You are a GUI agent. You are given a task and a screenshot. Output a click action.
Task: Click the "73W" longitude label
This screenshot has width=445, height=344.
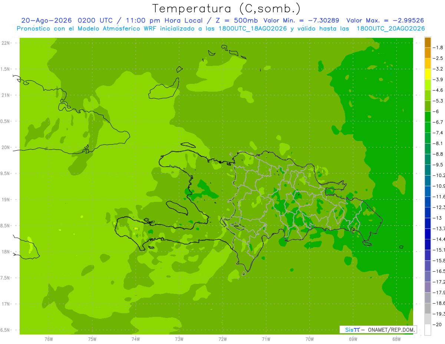pos(179,339)
